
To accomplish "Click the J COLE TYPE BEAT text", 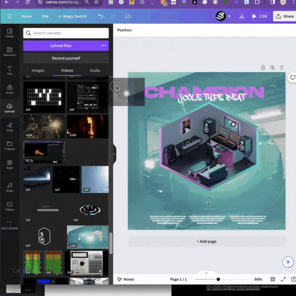I will point(212,98).
